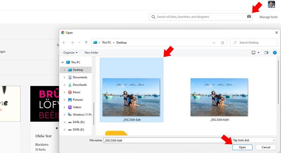Click the Open button

click(x=242, y=147)
